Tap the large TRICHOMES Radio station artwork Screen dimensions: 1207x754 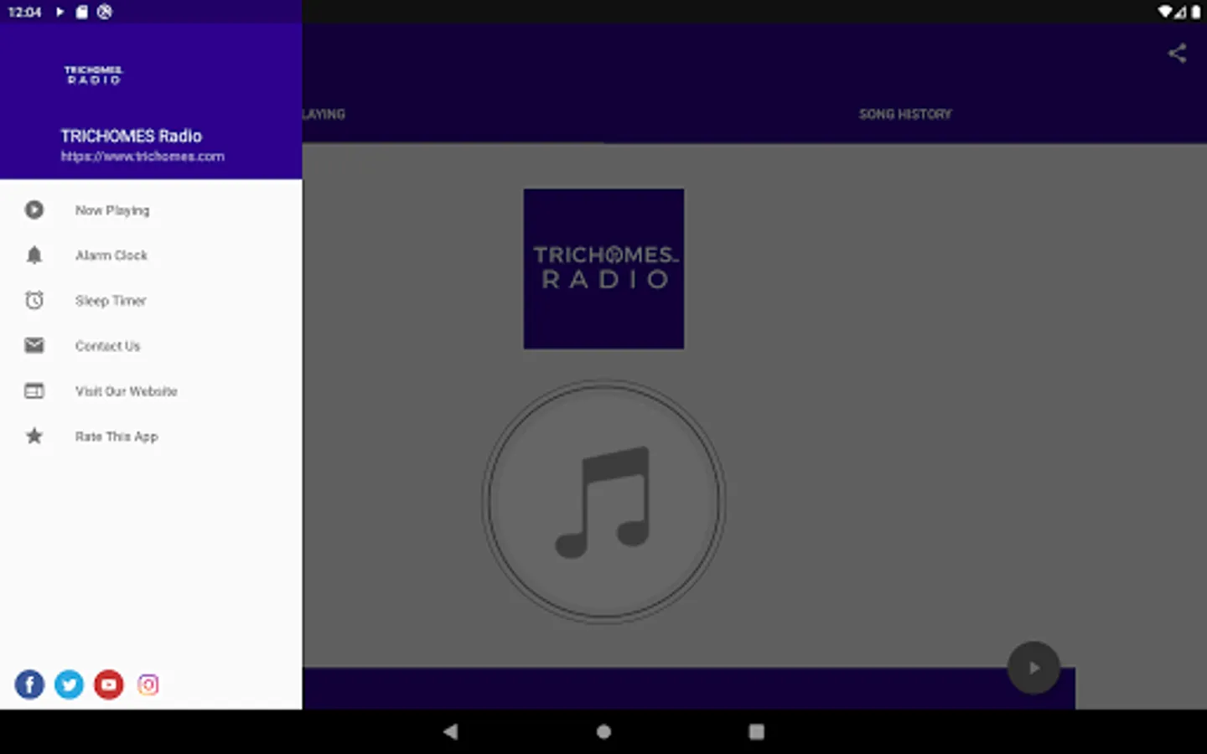pos(603,268)
